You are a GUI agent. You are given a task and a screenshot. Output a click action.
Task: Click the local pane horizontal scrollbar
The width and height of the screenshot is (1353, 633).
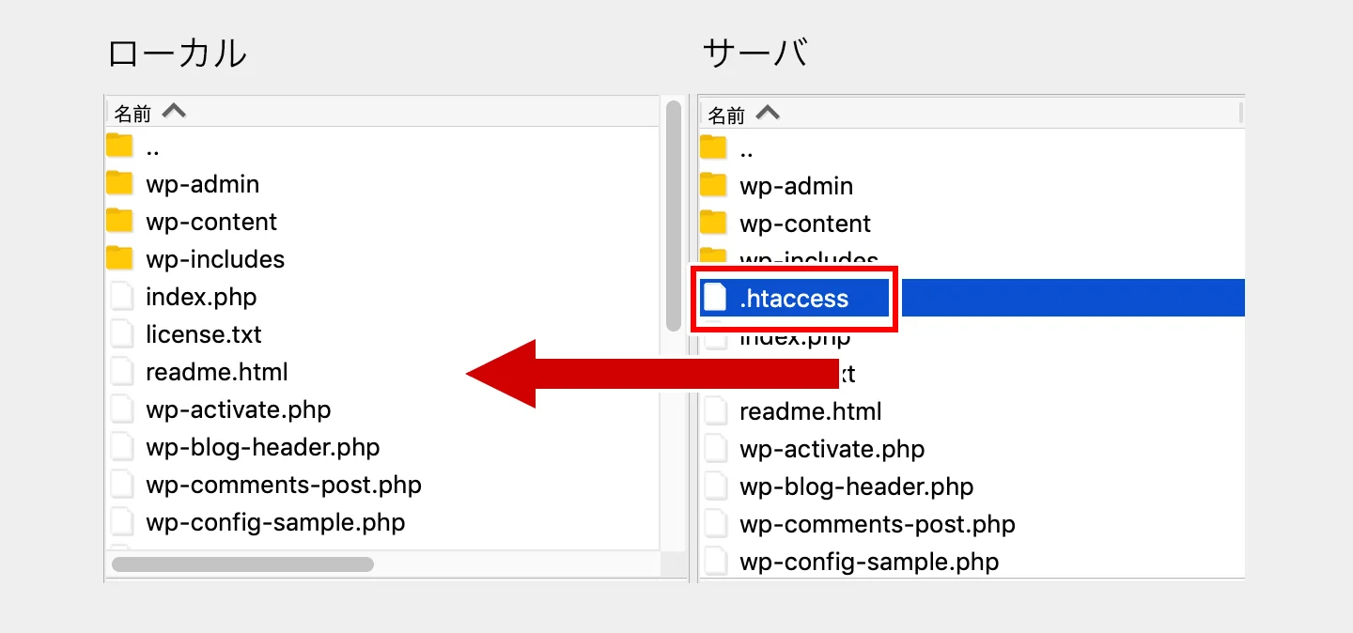[x=242, y=564]
